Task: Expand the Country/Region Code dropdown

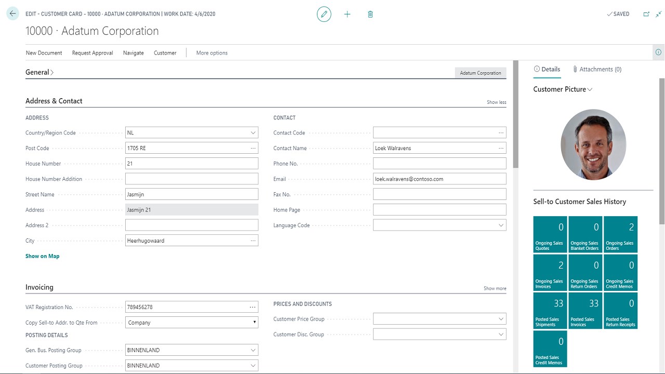Action: coord(253,133)
